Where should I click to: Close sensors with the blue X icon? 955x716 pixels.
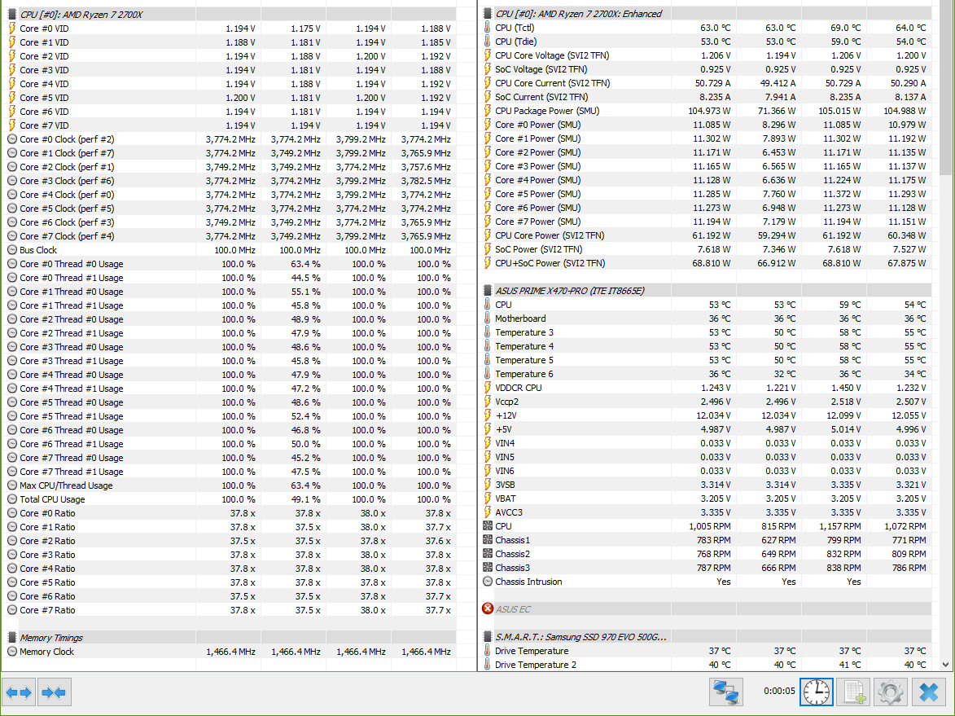tap(929, 692)
